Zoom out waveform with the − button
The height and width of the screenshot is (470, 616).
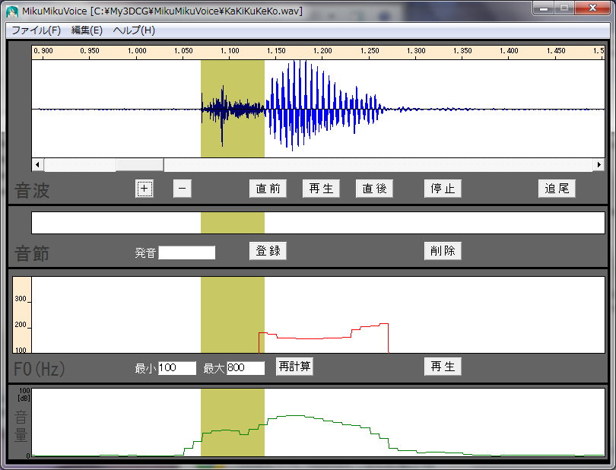[x=183, y=189]
